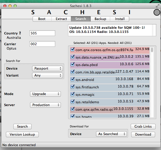Toggle the sys.data.pbcd checkbox

[x=72, y=64]
